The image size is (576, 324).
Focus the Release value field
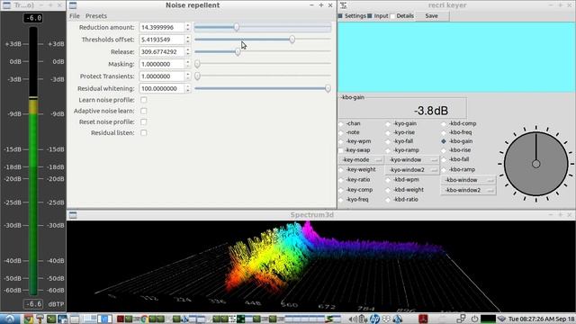(x=162, y=52)
